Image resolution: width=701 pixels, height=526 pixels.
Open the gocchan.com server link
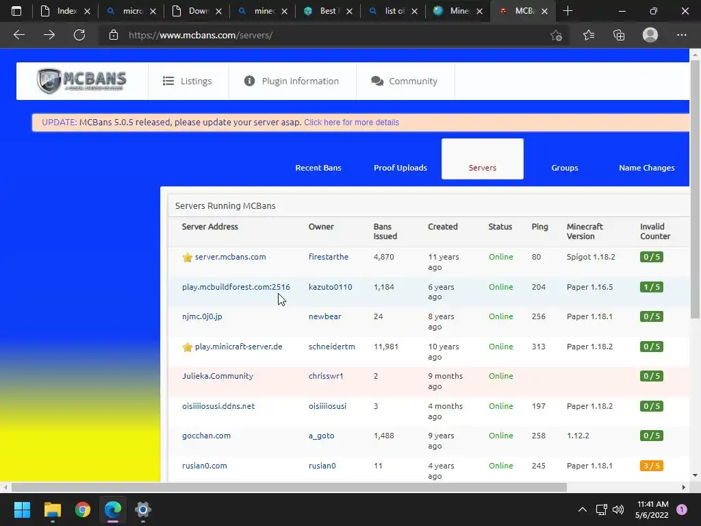pyautogui.click(x=207, y=436)
